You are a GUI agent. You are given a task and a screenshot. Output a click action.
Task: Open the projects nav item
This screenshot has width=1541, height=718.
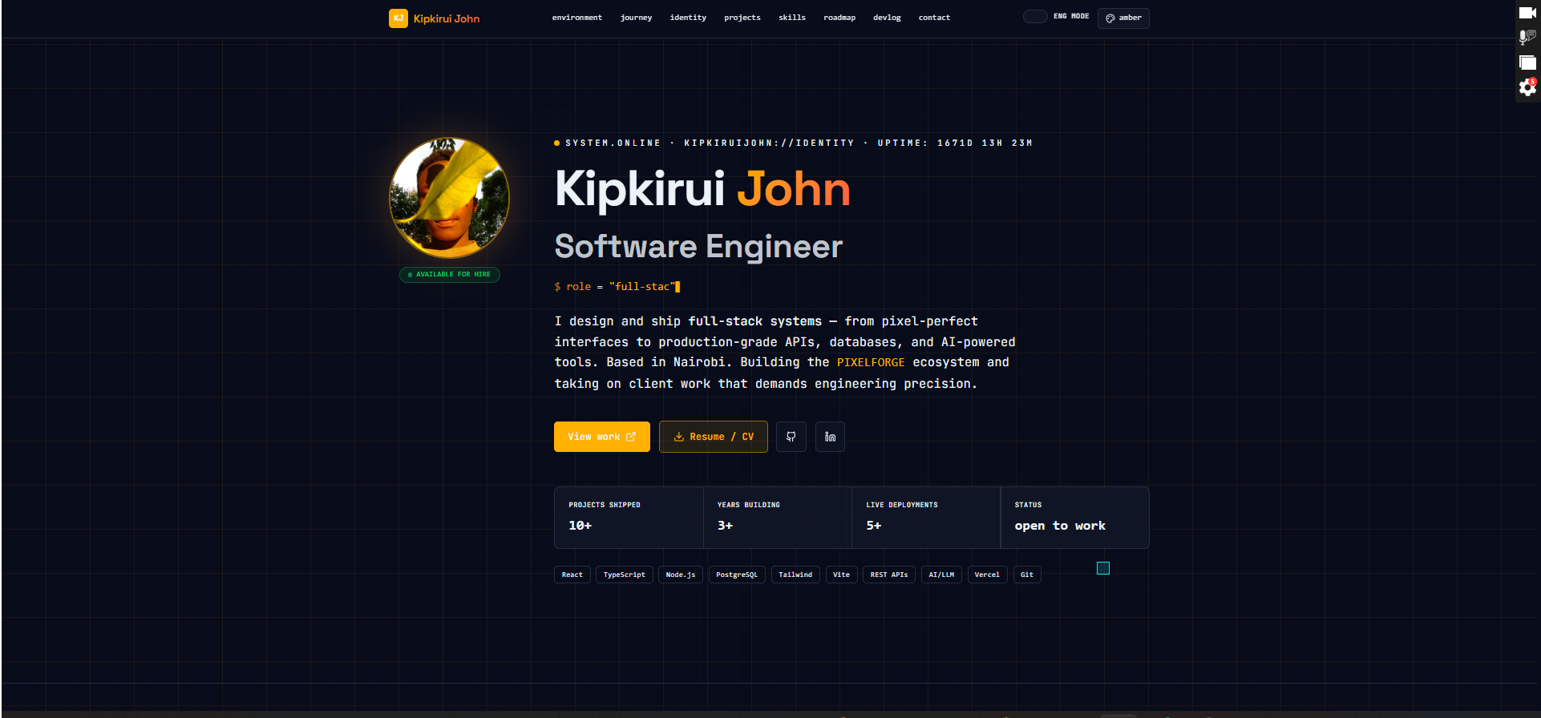pos(742,18)
